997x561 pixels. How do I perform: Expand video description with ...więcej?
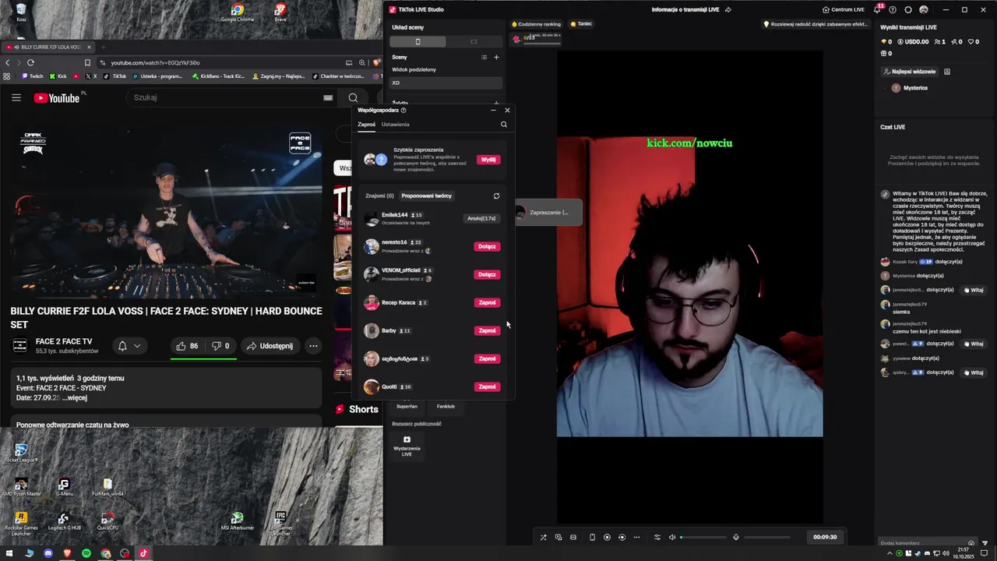click(x=76, y=397)
